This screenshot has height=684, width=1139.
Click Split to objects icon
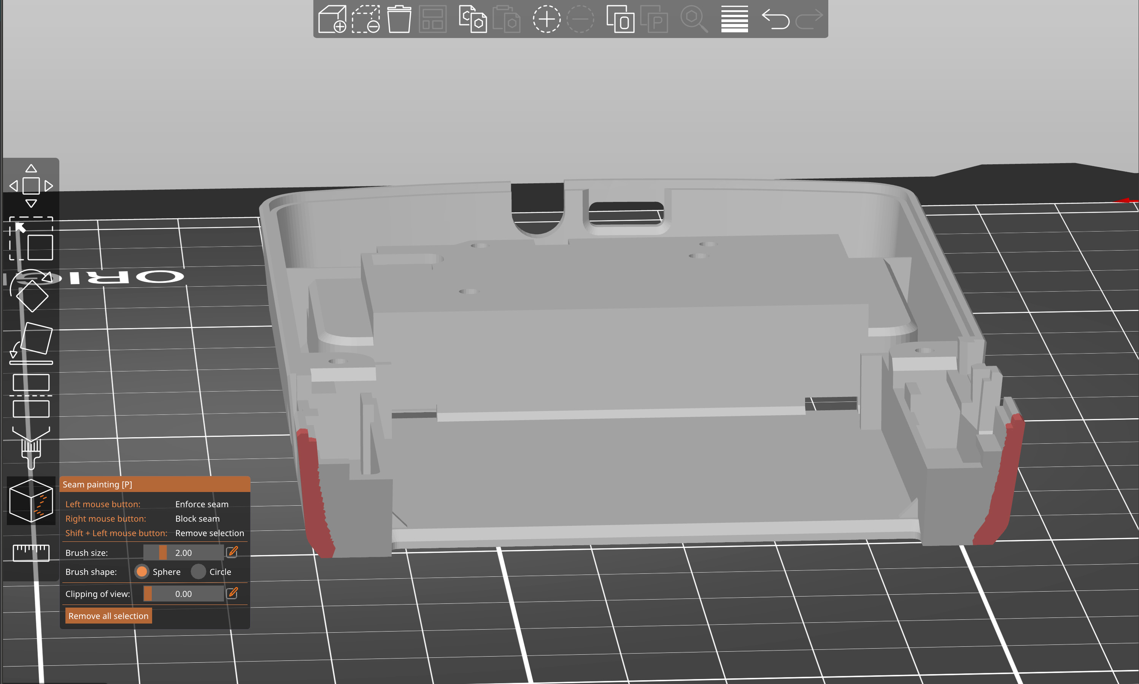click(620, 19)
